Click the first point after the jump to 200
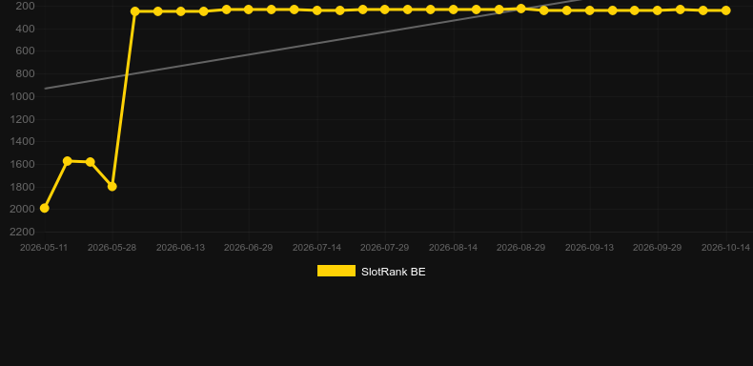 [135, 11]
